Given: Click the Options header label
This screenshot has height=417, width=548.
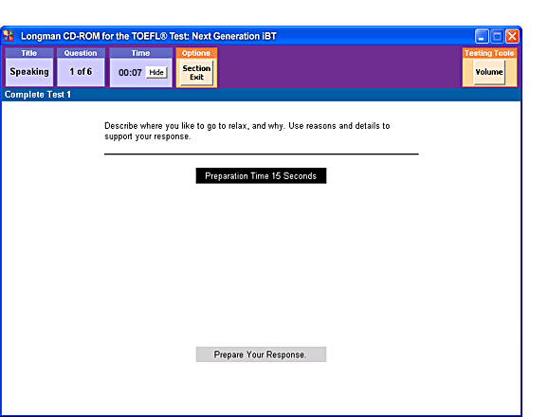Looking at the screenshot, I should click(196, 53).
